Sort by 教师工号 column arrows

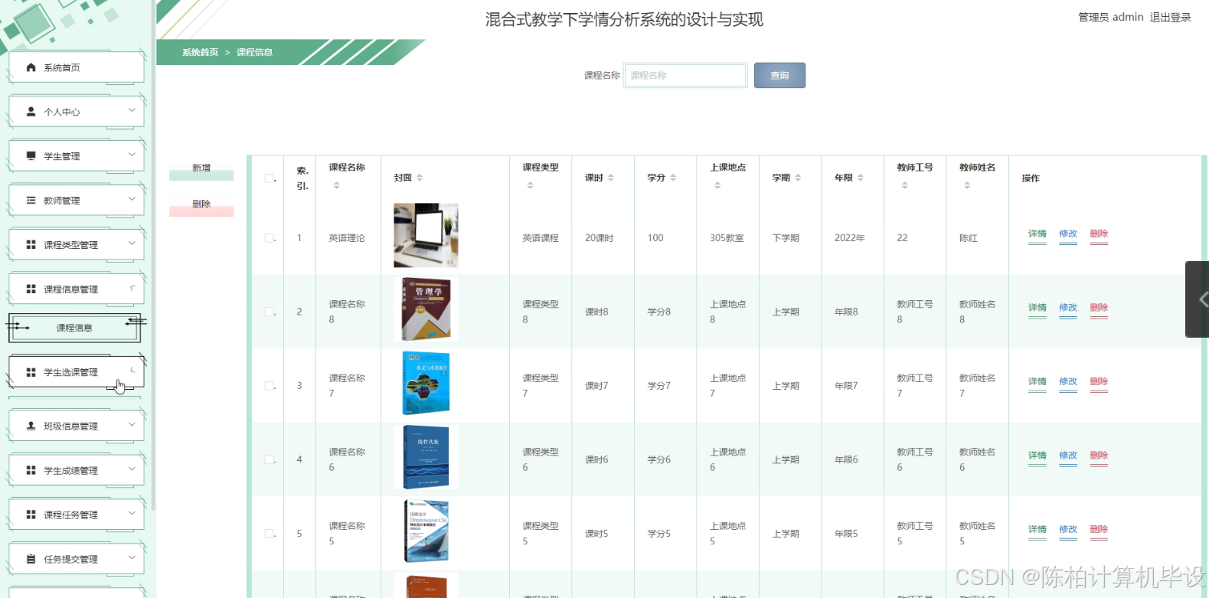904,185
